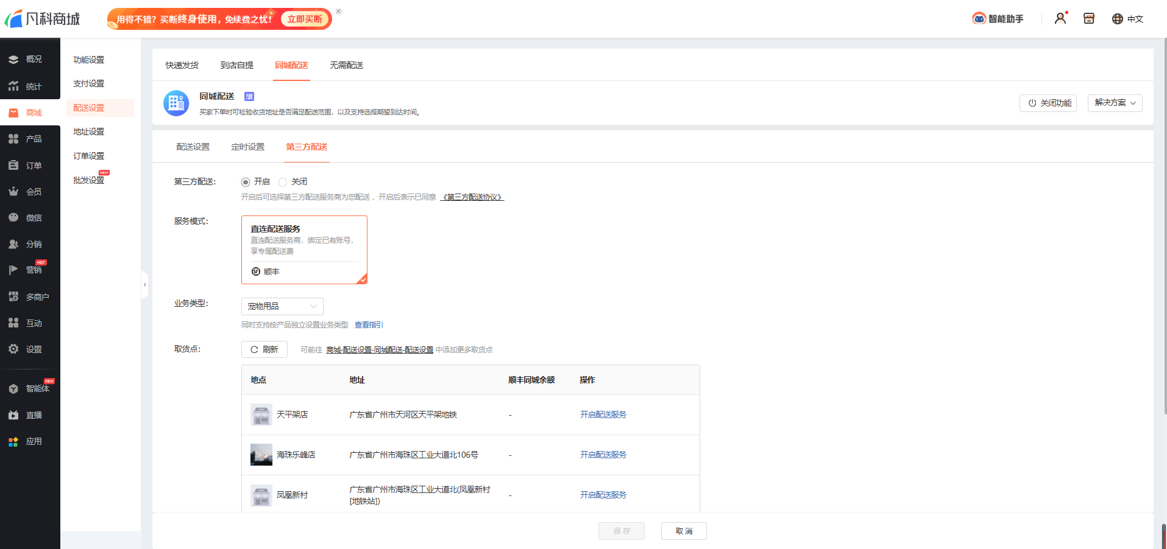This screenshot has width=1167, height=549.
Task: Open the 应用 apps sidebar icon
Action: pos(13,441)
